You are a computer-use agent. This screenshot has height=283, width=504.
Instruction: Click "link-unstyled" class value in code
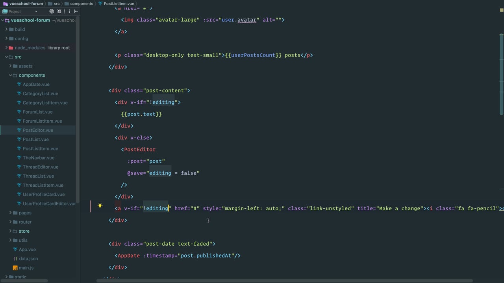[x=330, y=208]
